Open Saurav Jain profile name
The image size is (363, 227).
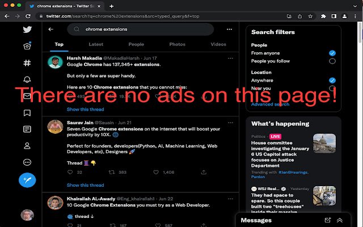pyautogui.click(x=80, y=123)
